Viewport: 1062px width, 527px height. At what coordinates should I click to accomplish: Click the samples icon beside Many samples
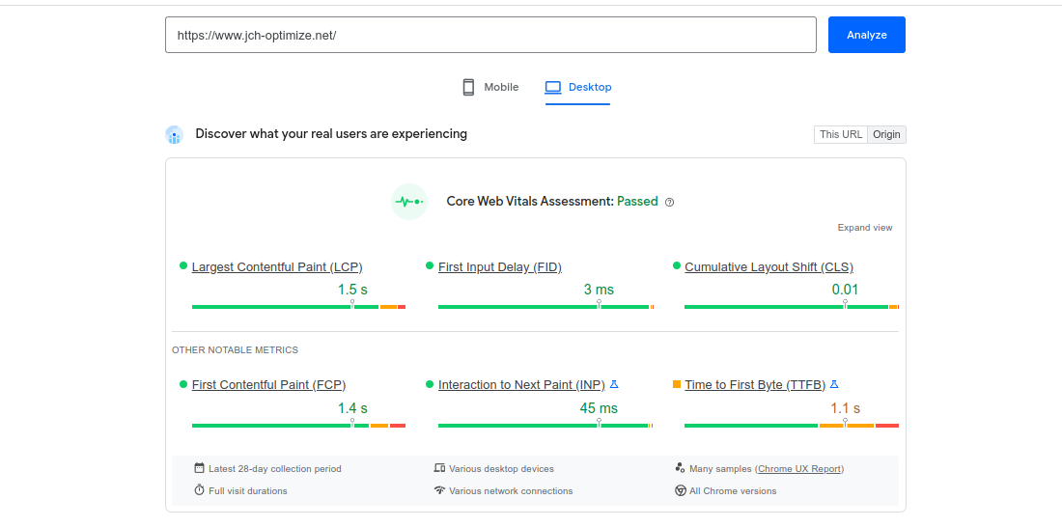[680, 468]
